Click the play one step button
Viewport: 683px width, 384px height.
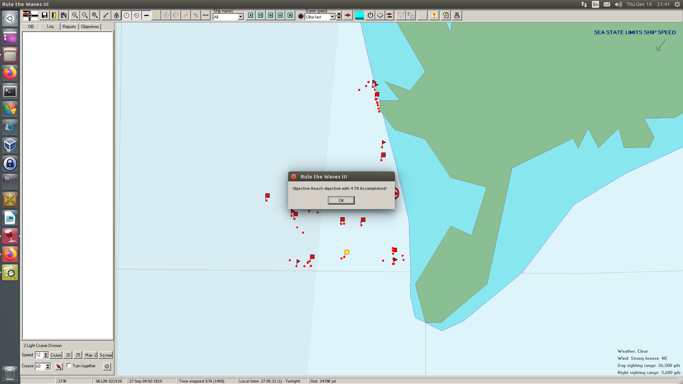250,15
